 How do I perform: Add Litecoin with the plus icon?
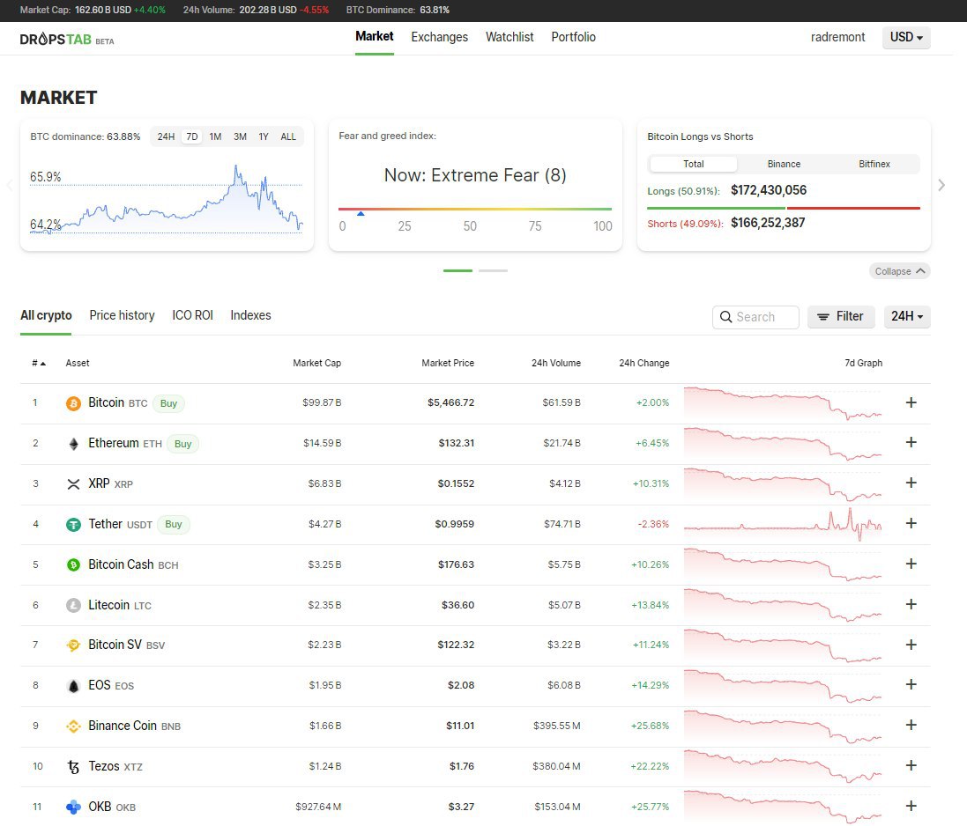911,604
